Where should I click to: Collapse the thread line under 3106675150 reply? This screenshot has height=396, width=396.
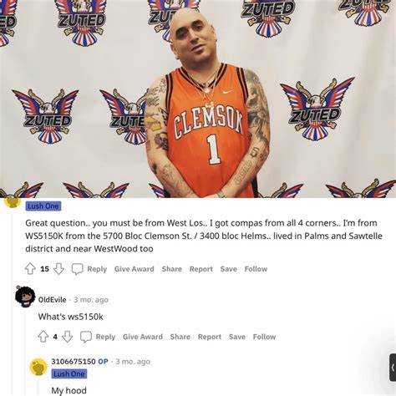pyautogui.click(x=38, y=388)
